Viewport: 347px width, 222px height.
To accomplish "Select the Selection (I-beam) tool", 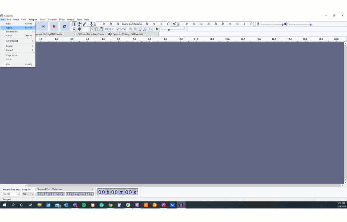I will pos(74,24).
